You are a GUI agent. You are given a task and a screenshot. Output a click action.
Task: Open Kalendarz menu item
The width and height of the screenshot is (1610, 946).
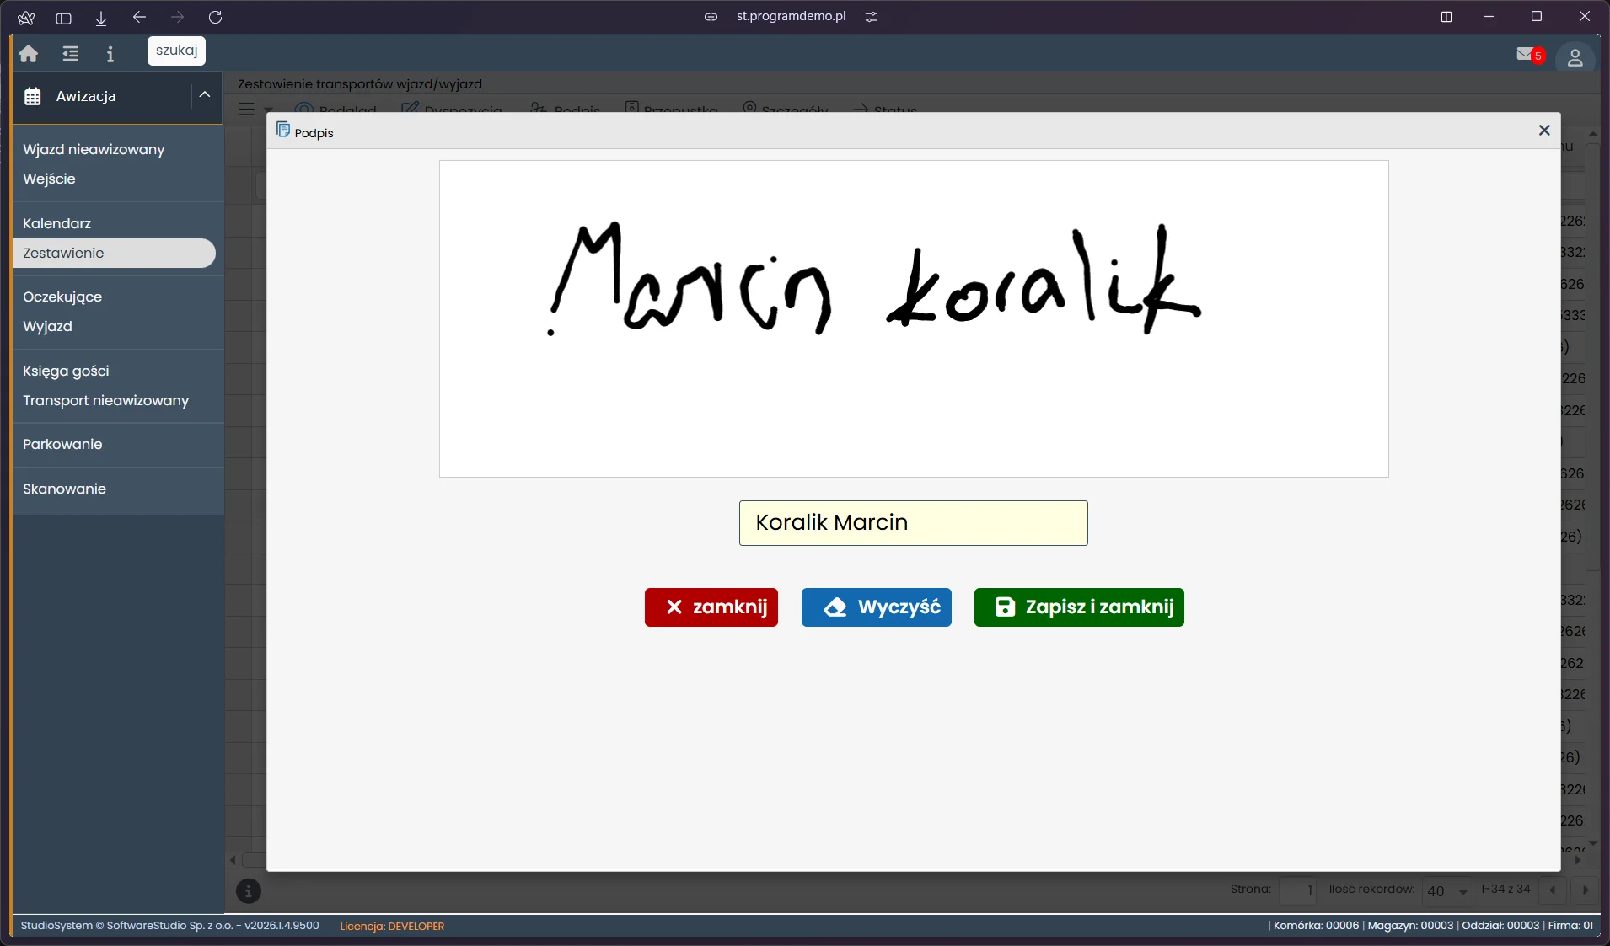[x=56, y=223]
